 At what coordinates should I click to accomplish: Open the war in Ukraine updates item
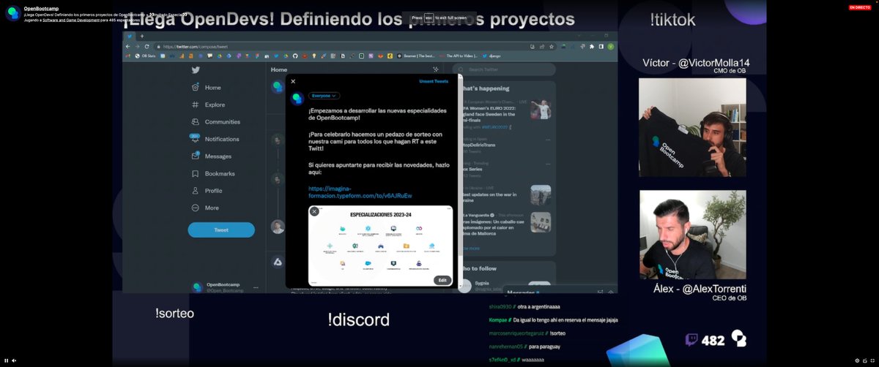click(x=506, y=194)
